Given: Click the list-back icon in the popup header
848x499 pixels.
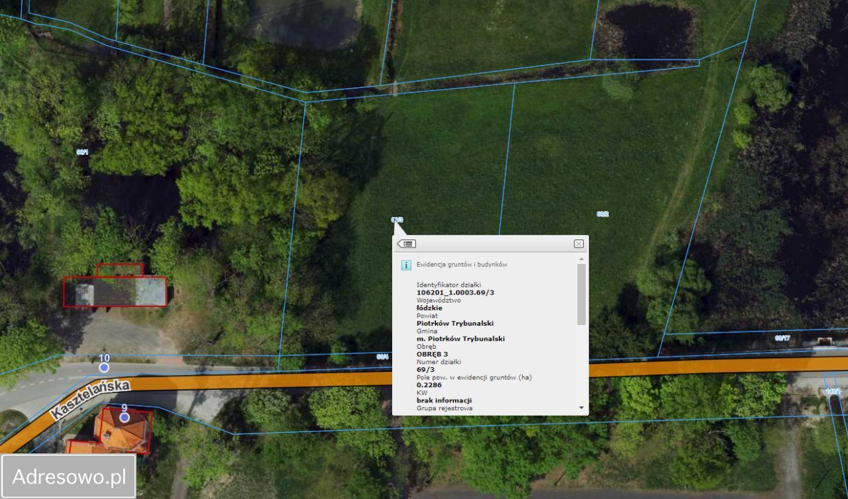Looking at the screenshot, I should (406, 244).
